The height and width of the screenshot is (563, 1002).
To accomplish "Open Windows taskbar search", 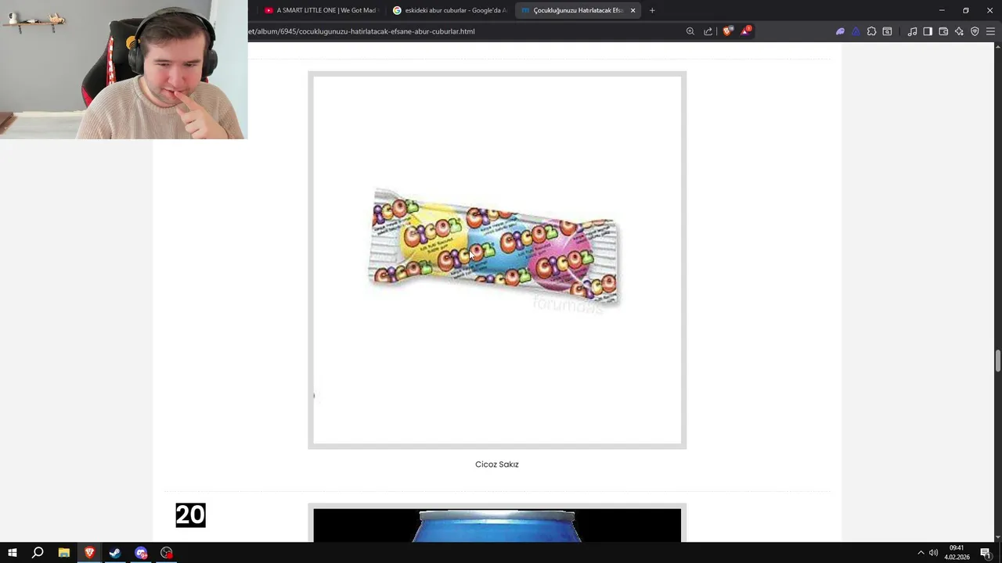I will point(38,553).
